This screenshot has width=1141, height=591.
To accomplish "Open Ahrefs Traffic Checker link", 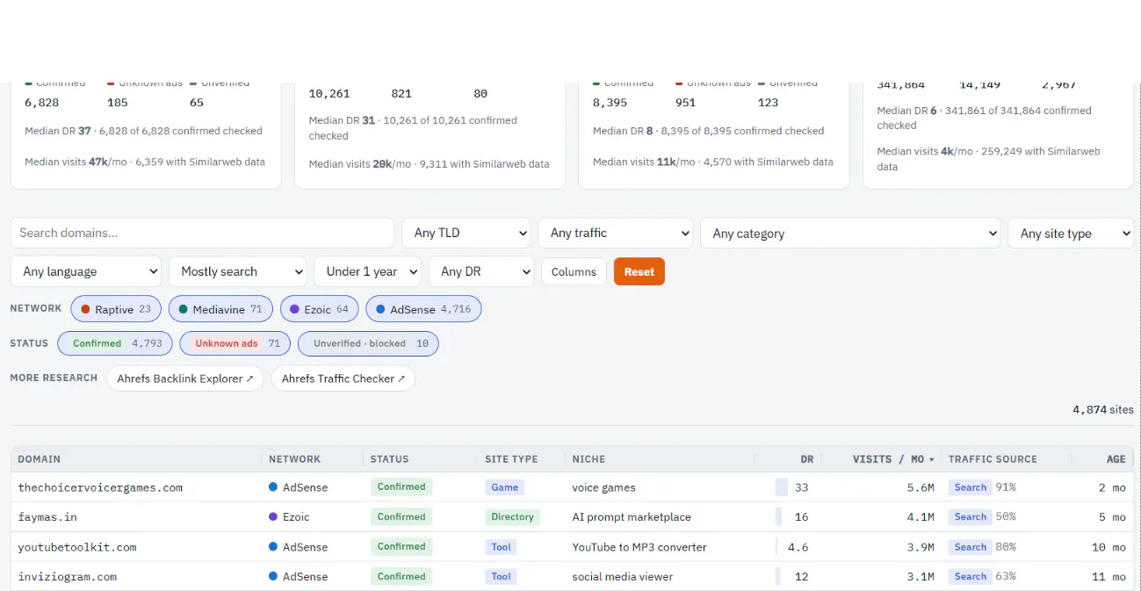I will (x=343, y=378).
